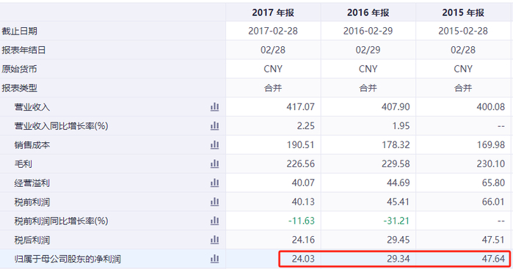Select net profit value 47.64
Screen dimensions: 513x269
[493, 259]
